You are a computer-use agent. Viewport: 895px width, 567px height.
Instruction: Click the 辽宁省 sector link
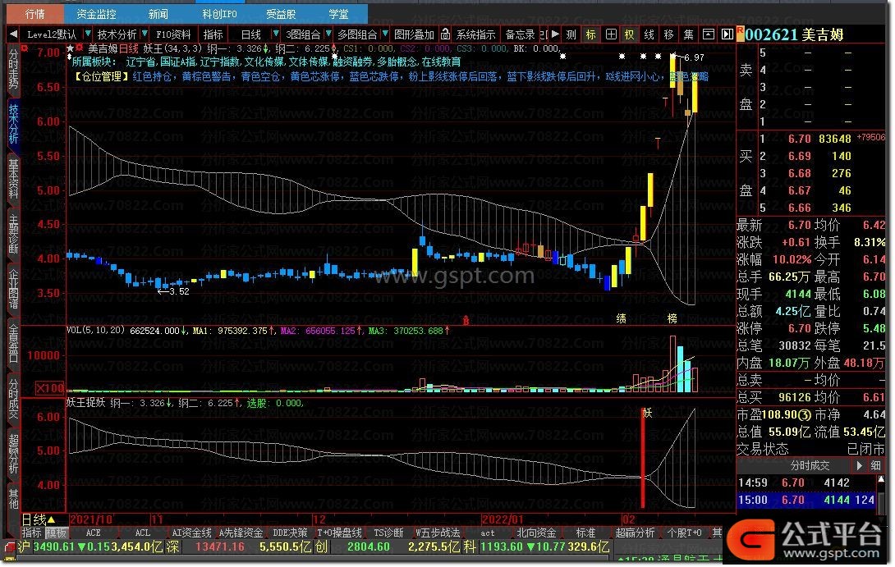pos(140,62)
